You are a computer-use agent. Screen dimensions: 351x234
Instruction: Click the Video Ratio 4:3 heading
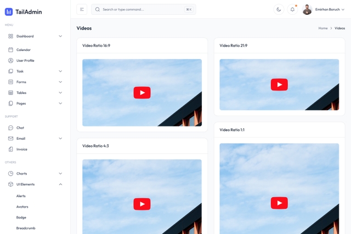click(95, 146)
